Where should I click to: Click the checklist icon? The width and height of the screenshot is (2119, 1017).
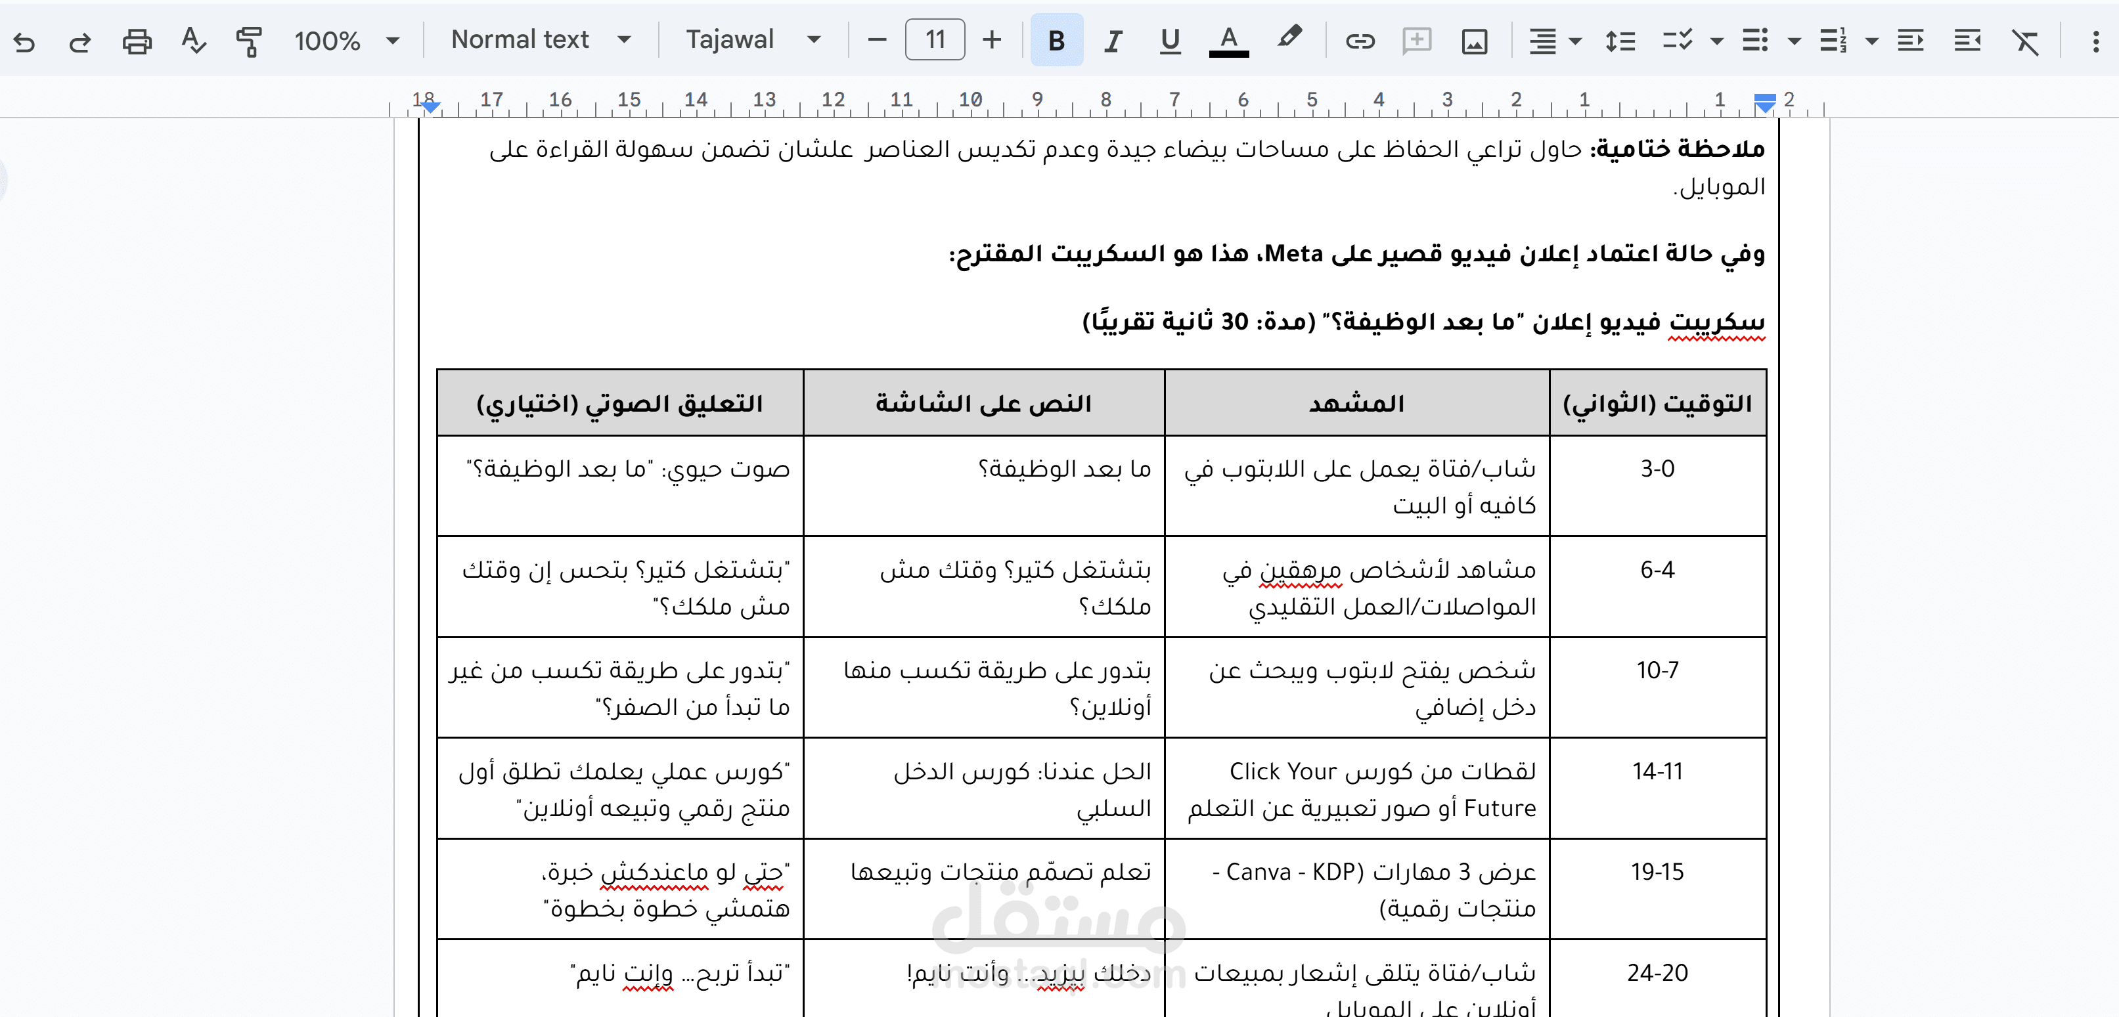click(1676, 40)
